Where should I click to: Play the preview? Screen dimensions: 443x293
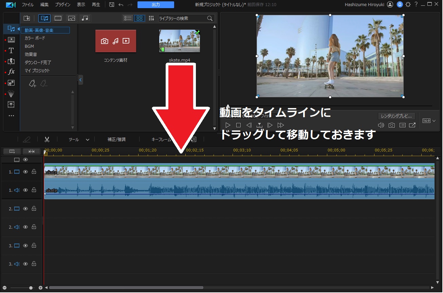pyautogui.click(x=228, y=125)
